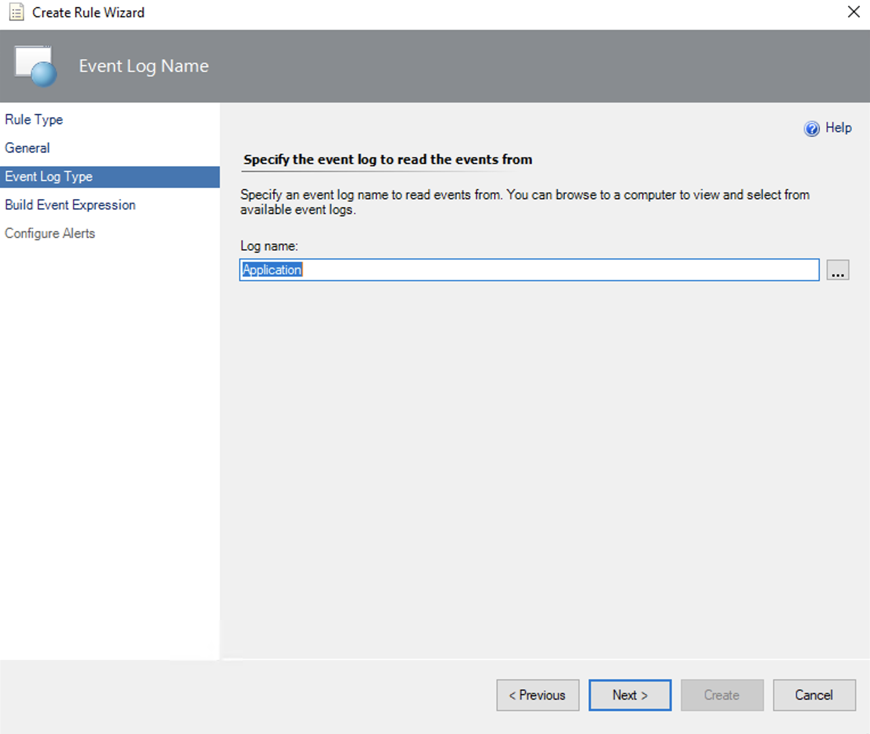Select the Event Log Type step

(x=48, y=176)
